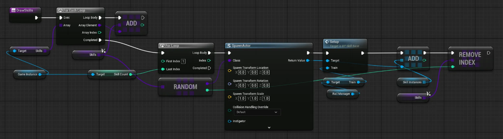Select the For Loop Last Index pin

click(x=163, y=69)
